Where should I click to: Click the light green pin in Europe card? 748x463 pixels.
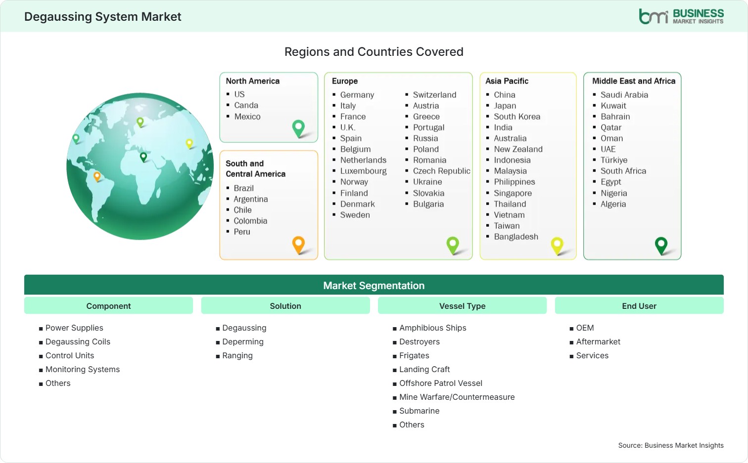coord(453,246)
